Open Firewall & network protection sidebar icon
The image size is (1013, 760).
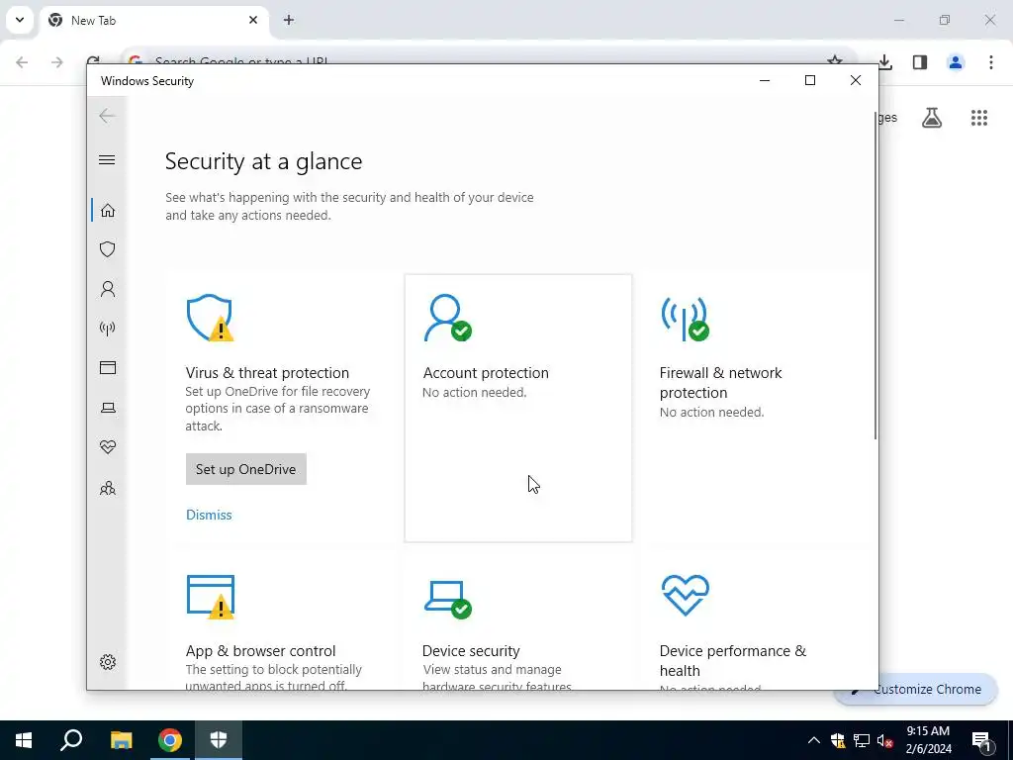click(108, 329)
